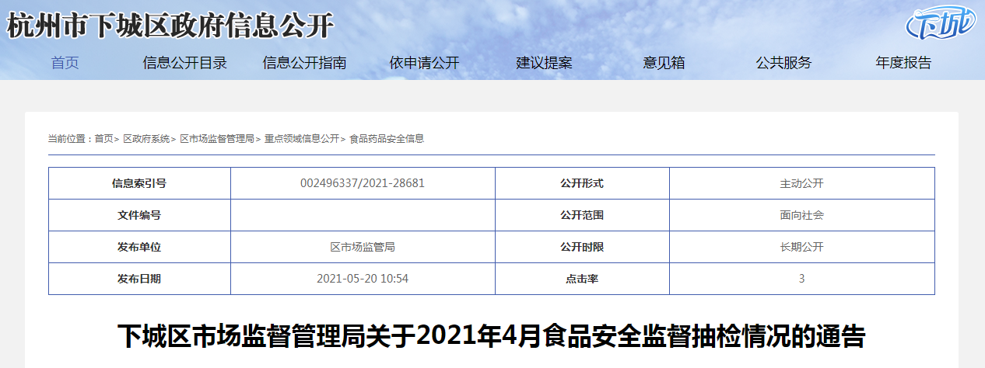Click the 下城 logo in the header

939,23
